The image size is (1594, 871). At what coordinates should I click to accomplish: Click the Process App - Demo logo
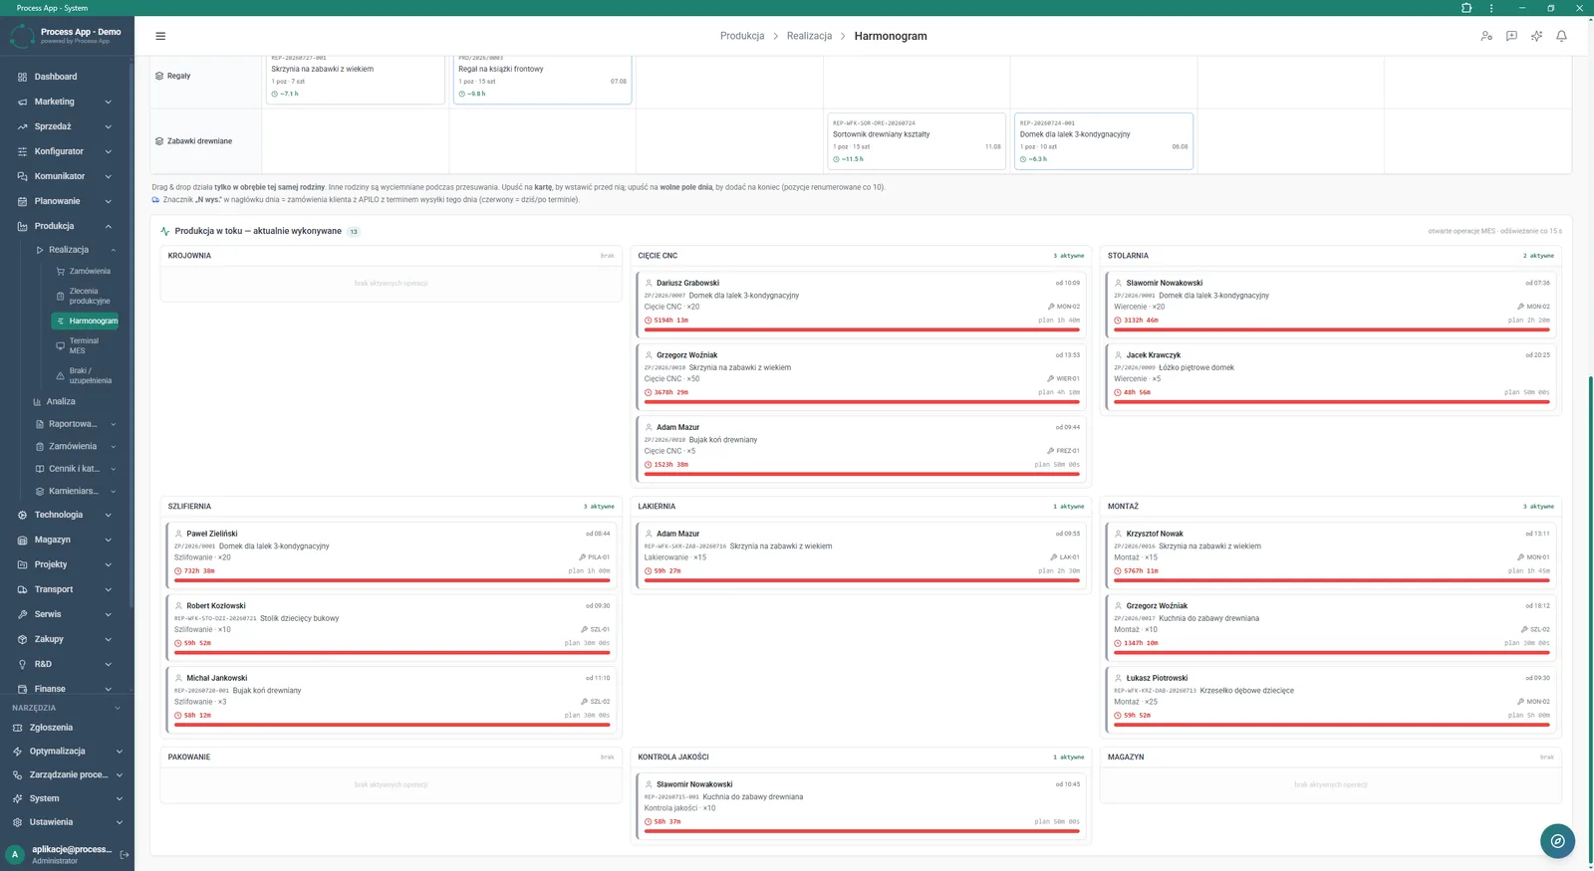[66, 36]
